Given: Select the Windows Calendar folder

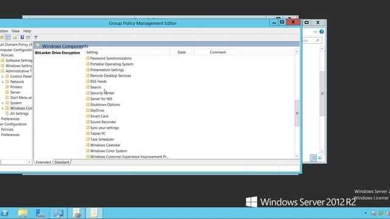Looking at the screenshot, I should point(105,145).
